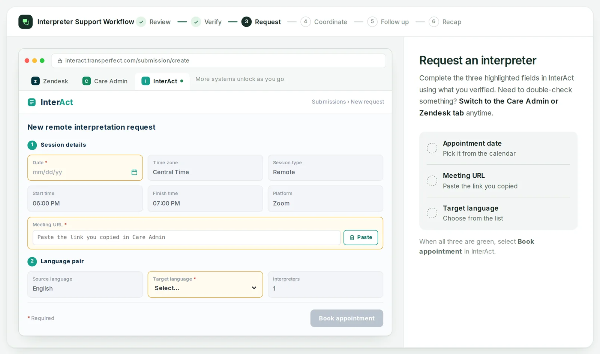
Task: Click the New request breadcrumb text
Action: 367,102
